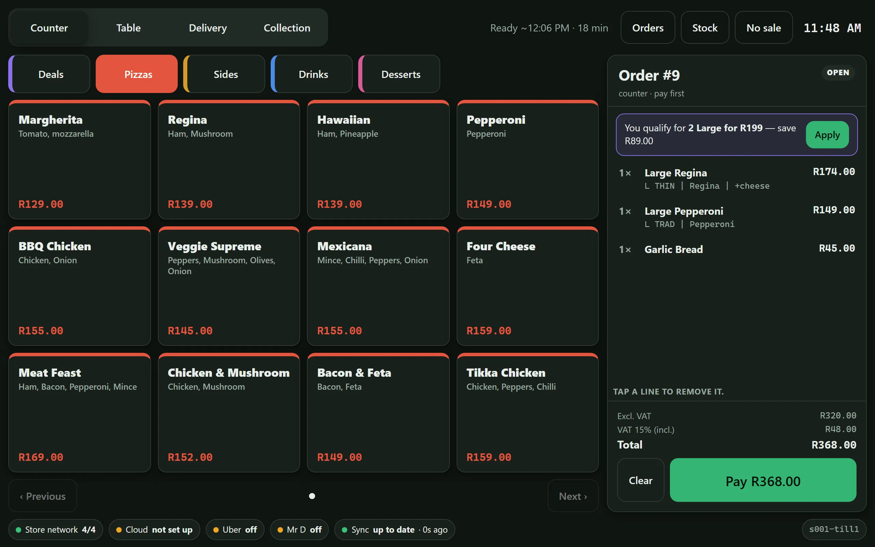875x547 pixels.
Task: Add a Margherita pizza
Action: point(80,160)
